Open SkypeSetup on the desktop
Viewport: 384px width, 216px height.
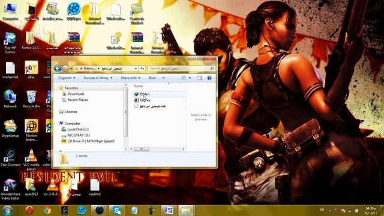point(10,128)
